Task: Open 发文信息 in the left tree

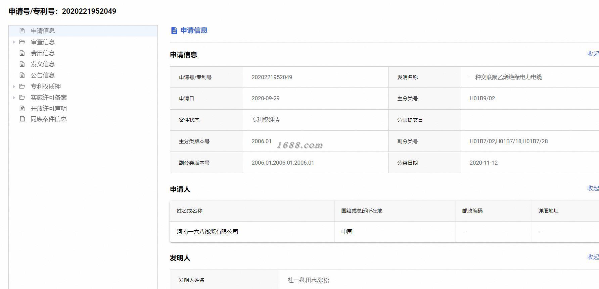Action: click(x=43, y=64)
